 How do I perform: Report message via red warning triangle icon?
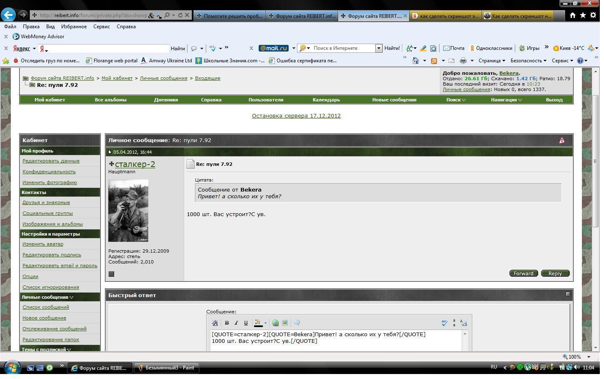[562, 140]
